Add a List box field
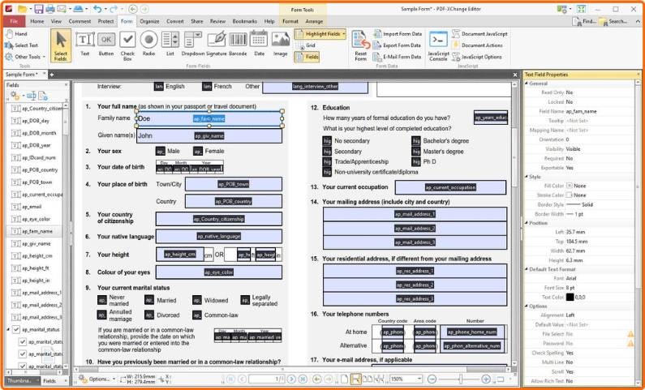The height and width of the screenshot is (390, 645). coord(170,44)
